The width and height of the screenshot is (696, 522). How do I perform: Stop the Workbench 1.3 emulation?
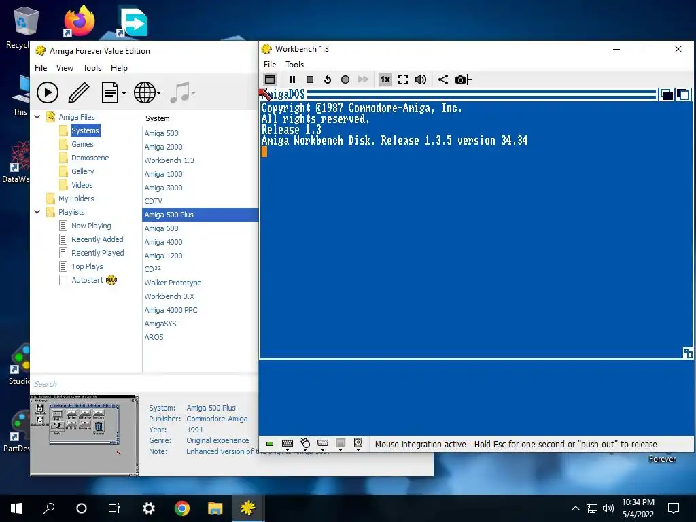tap(310, 80)
